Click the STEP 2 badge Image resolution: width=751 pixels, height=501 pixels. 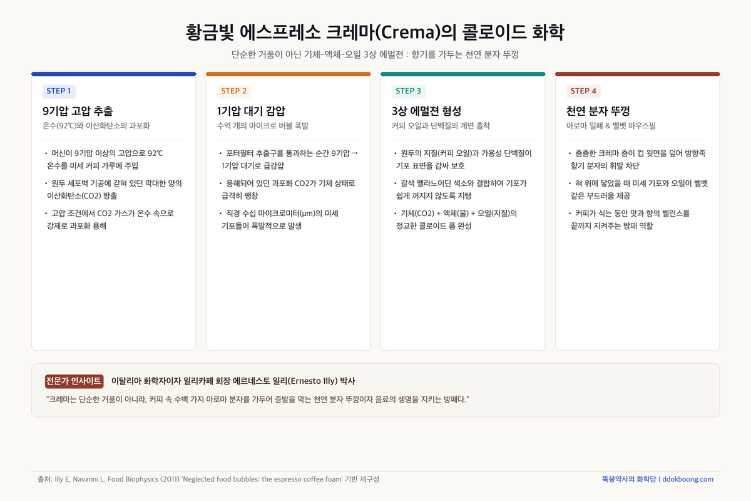pyautogui.click(x=234, y=91)
